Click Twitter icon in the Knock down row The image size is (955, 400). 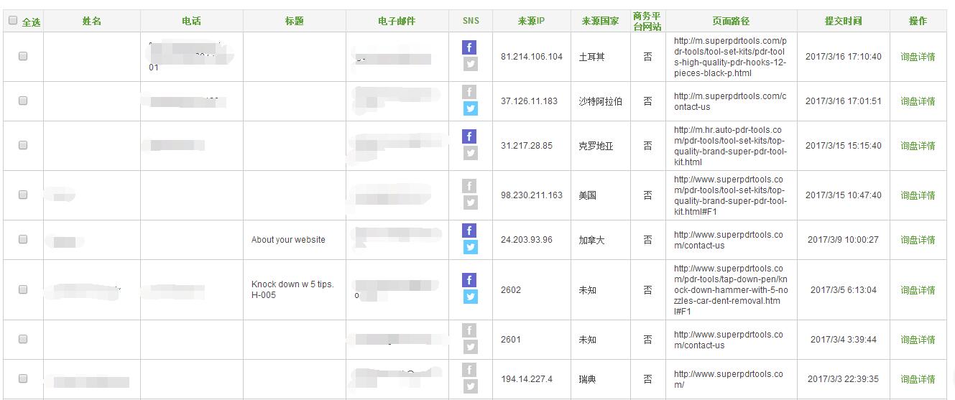(x=470, y=297)
